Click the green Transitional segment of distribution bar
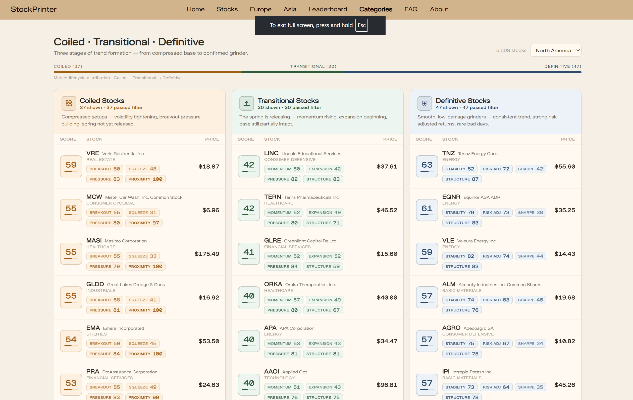The height and width of the screenshot is (400, 633). pos(292,72)
